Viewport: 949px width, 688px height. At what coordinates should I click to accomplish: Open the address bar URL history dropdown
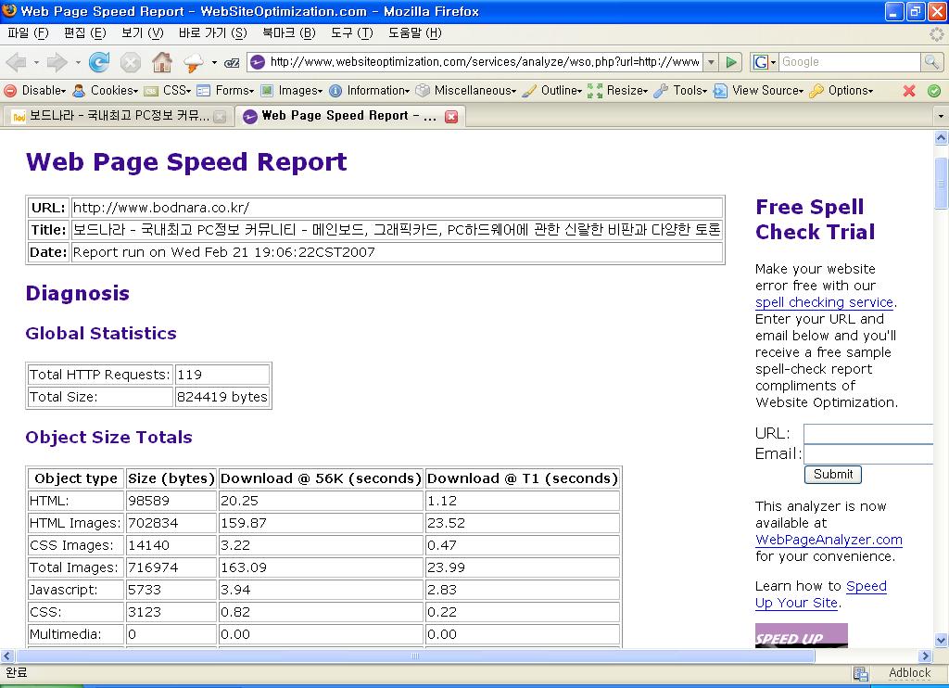pyautogui.click(x=711, y=62)
